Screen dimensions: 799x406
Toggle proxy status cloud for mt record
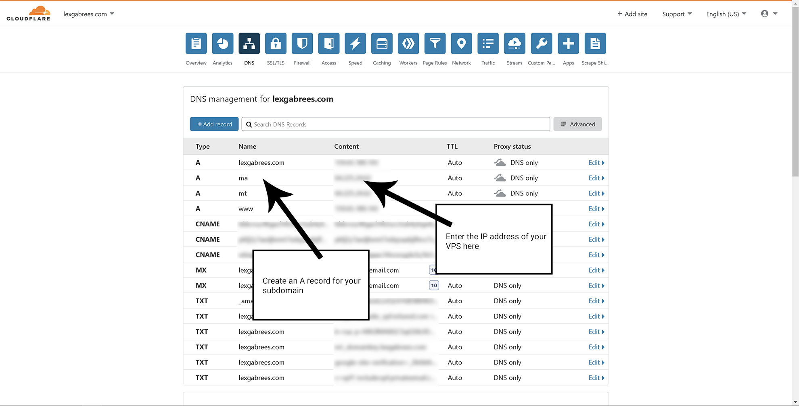(x=500, y=193)
